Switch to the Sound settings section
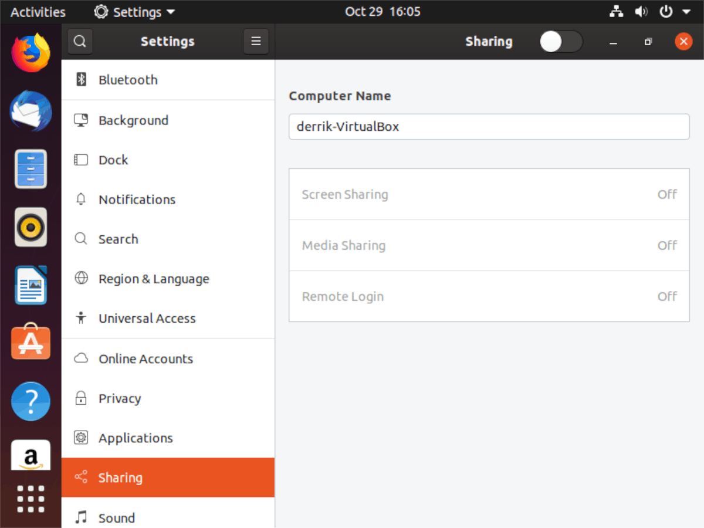 [116, 518]
